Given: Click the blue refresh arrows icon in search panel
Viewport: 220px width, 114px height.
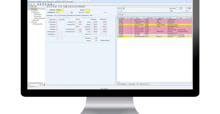Looking at the screenshot, I should (x=121, y=8).
